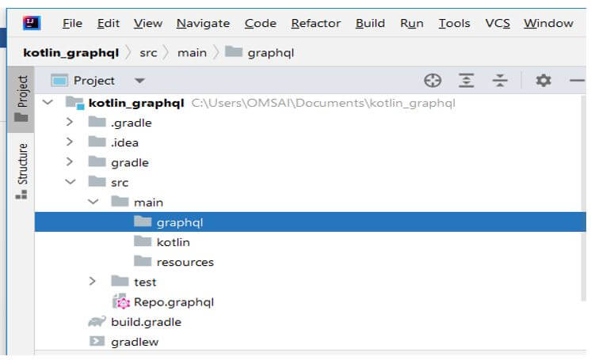The height and width of the screenshot is (360, 591).
Task: Open the Edit menu
Action: (x=109, y=24)
